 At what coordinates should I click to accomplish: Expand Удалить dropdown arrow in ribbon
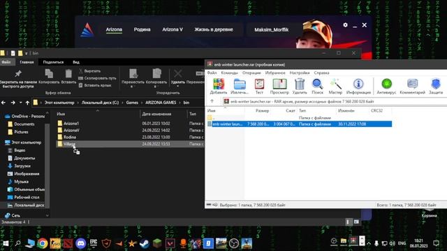tap(178, 86)
